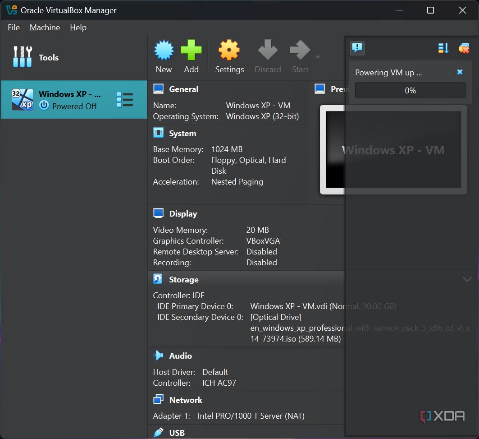The height and width of the screenshot is (439, 479).
Task: Click the Display screen icon
Action: tap(158, 213)
